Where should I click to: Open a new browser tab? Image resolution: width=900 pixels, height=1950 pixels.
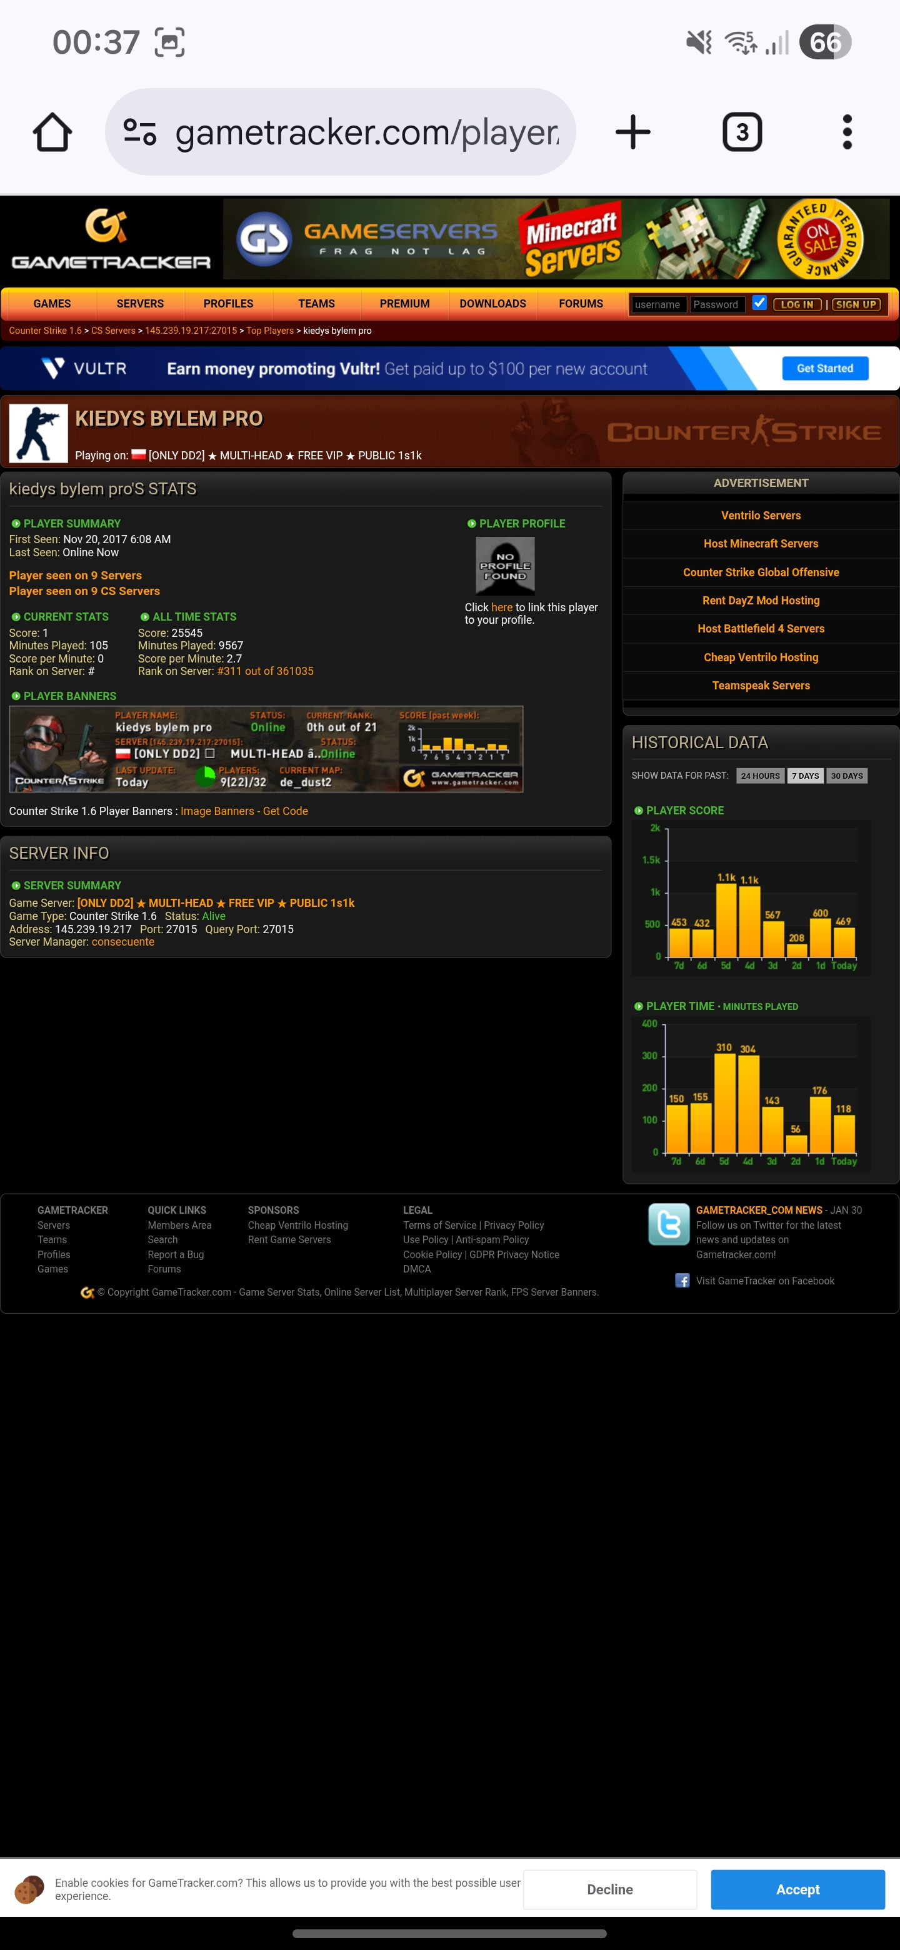632,132
